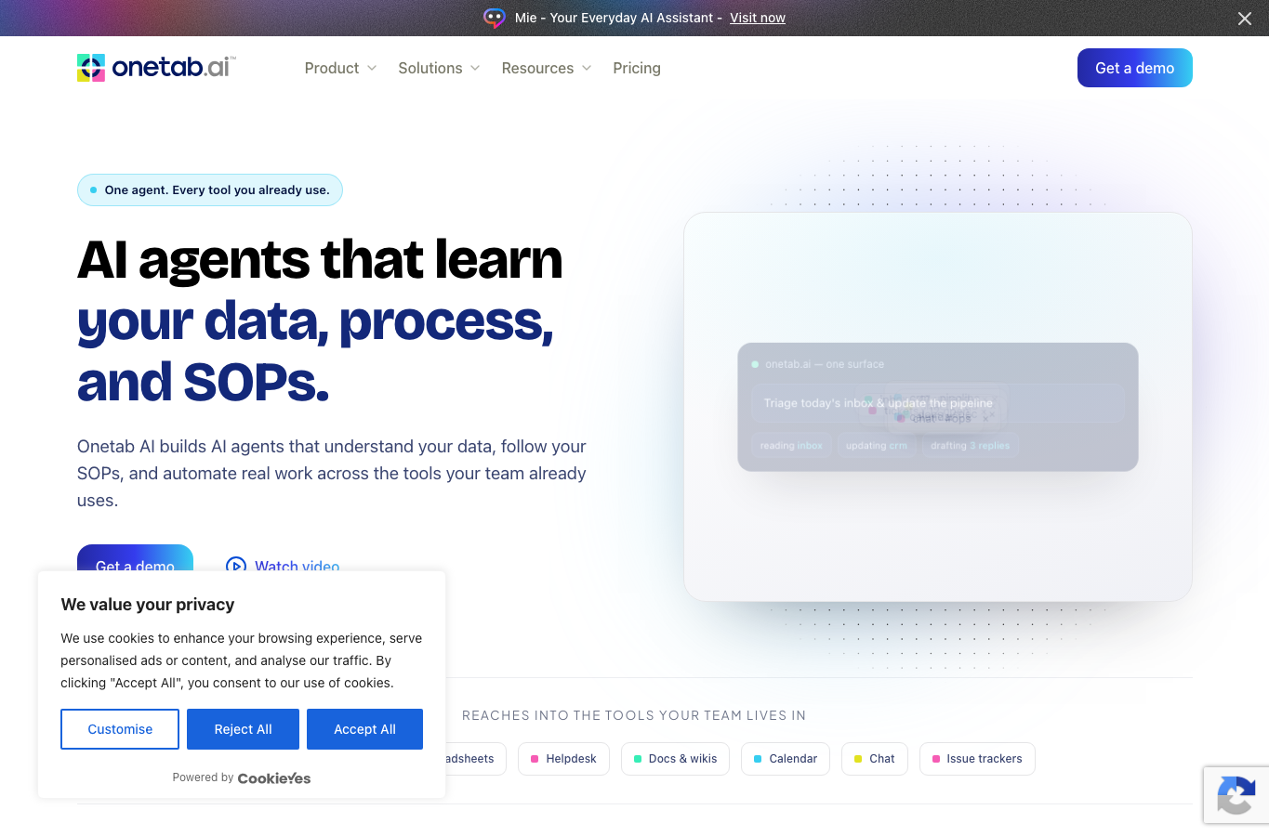This screenshot has height=836, width=1269.
Task: Select the Issue trackers chip
Action: pyautogui.click(x=977, y=759)
